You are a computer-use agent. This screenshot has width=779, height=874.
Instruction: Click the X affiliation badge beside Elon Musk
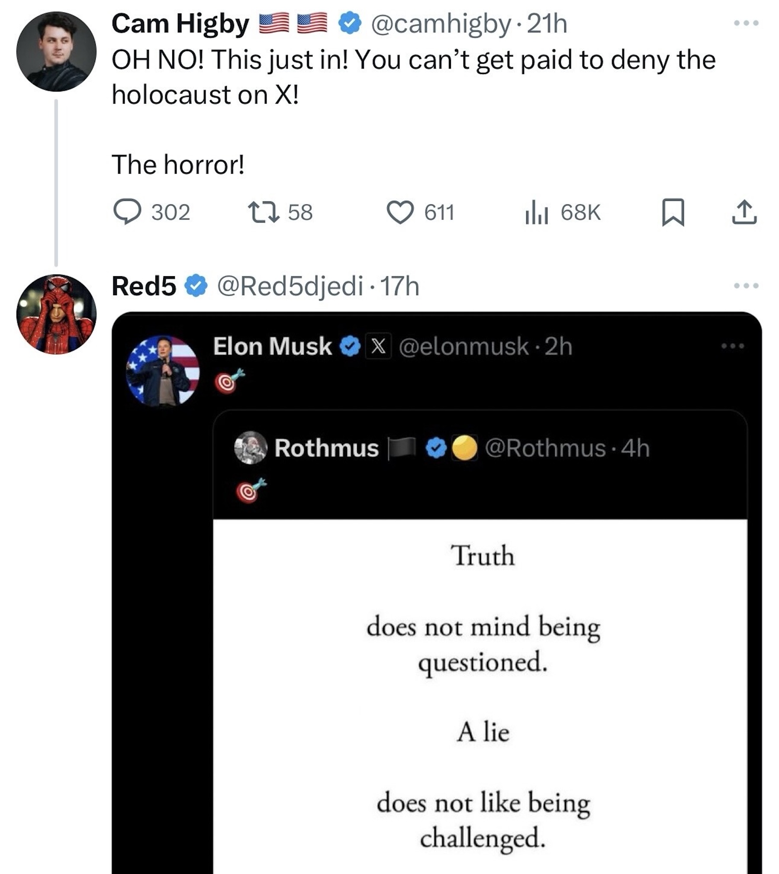(378, 346)
